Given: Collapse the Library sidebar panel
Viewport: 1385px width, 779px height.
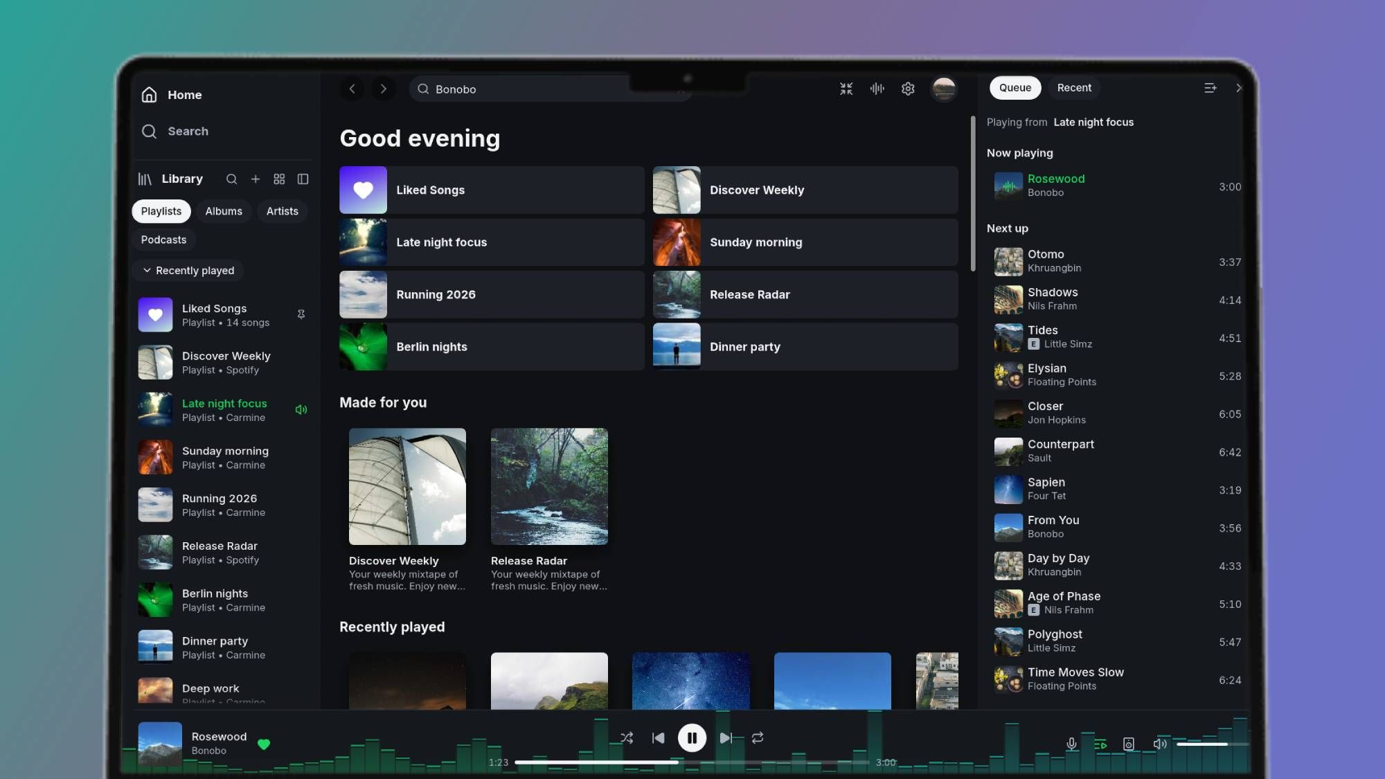Looking at the screenshot, I should [x=303, y=179].
